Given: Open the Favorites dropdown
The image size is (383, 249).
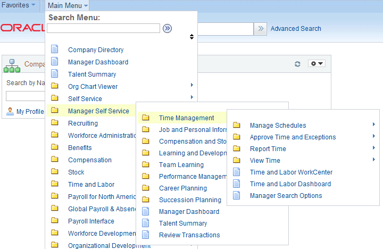Looking at the screenshot, I should pyautogui.click(x=18, y=5).
